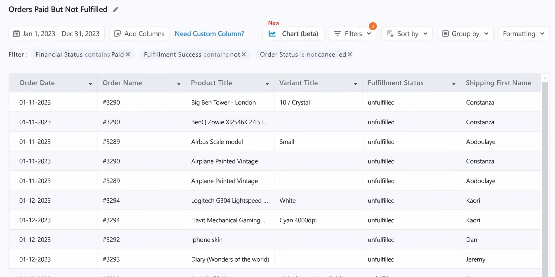Select the Iphone skin product cell
This screenshot has width=555, height=277.
click(x=230, y=240)
